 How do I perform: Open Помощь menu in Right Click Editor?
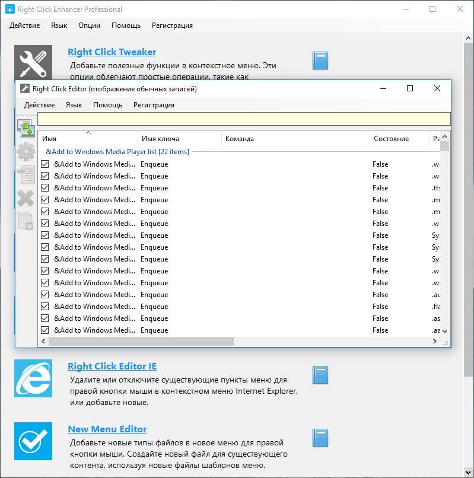coord(107,105)
